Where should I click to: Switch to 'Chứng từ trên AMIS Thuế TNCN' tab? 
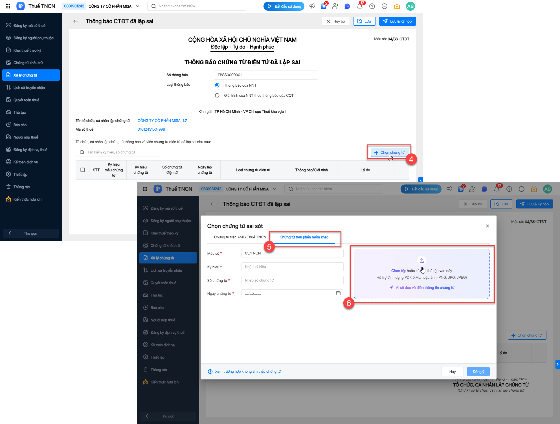coord(240,237)
